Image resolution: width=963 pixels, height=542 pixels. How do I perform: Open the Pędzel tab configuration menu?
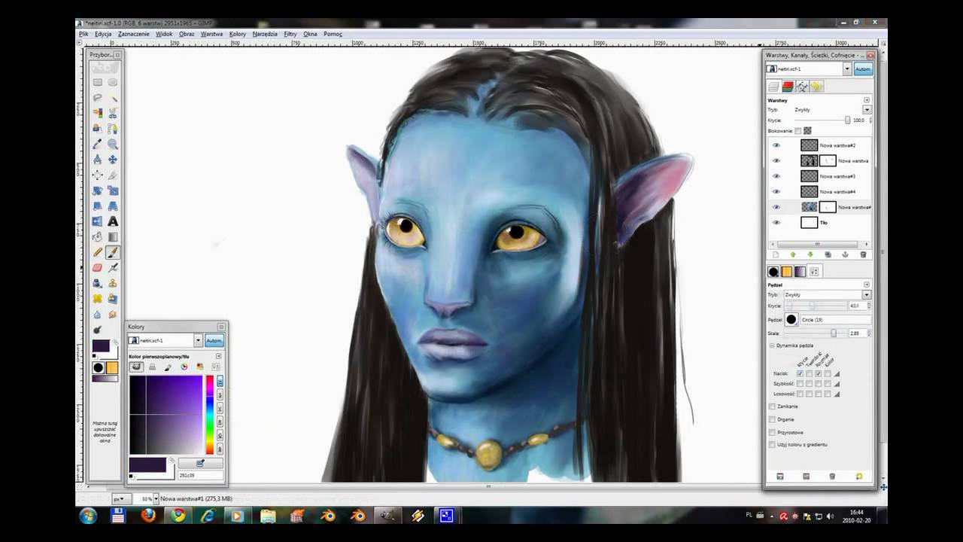pos(867,285)
